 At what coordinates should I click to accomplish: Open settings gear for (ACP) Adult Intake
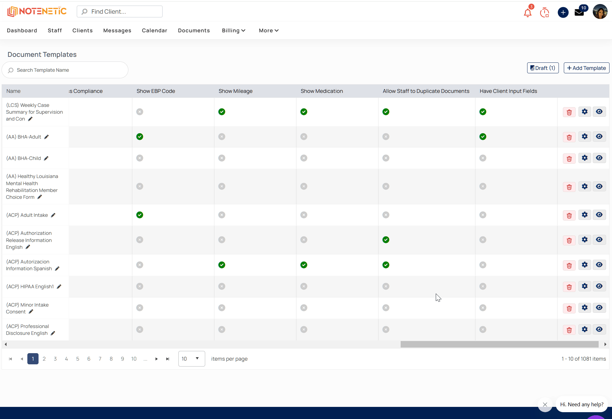pos(585,215)
